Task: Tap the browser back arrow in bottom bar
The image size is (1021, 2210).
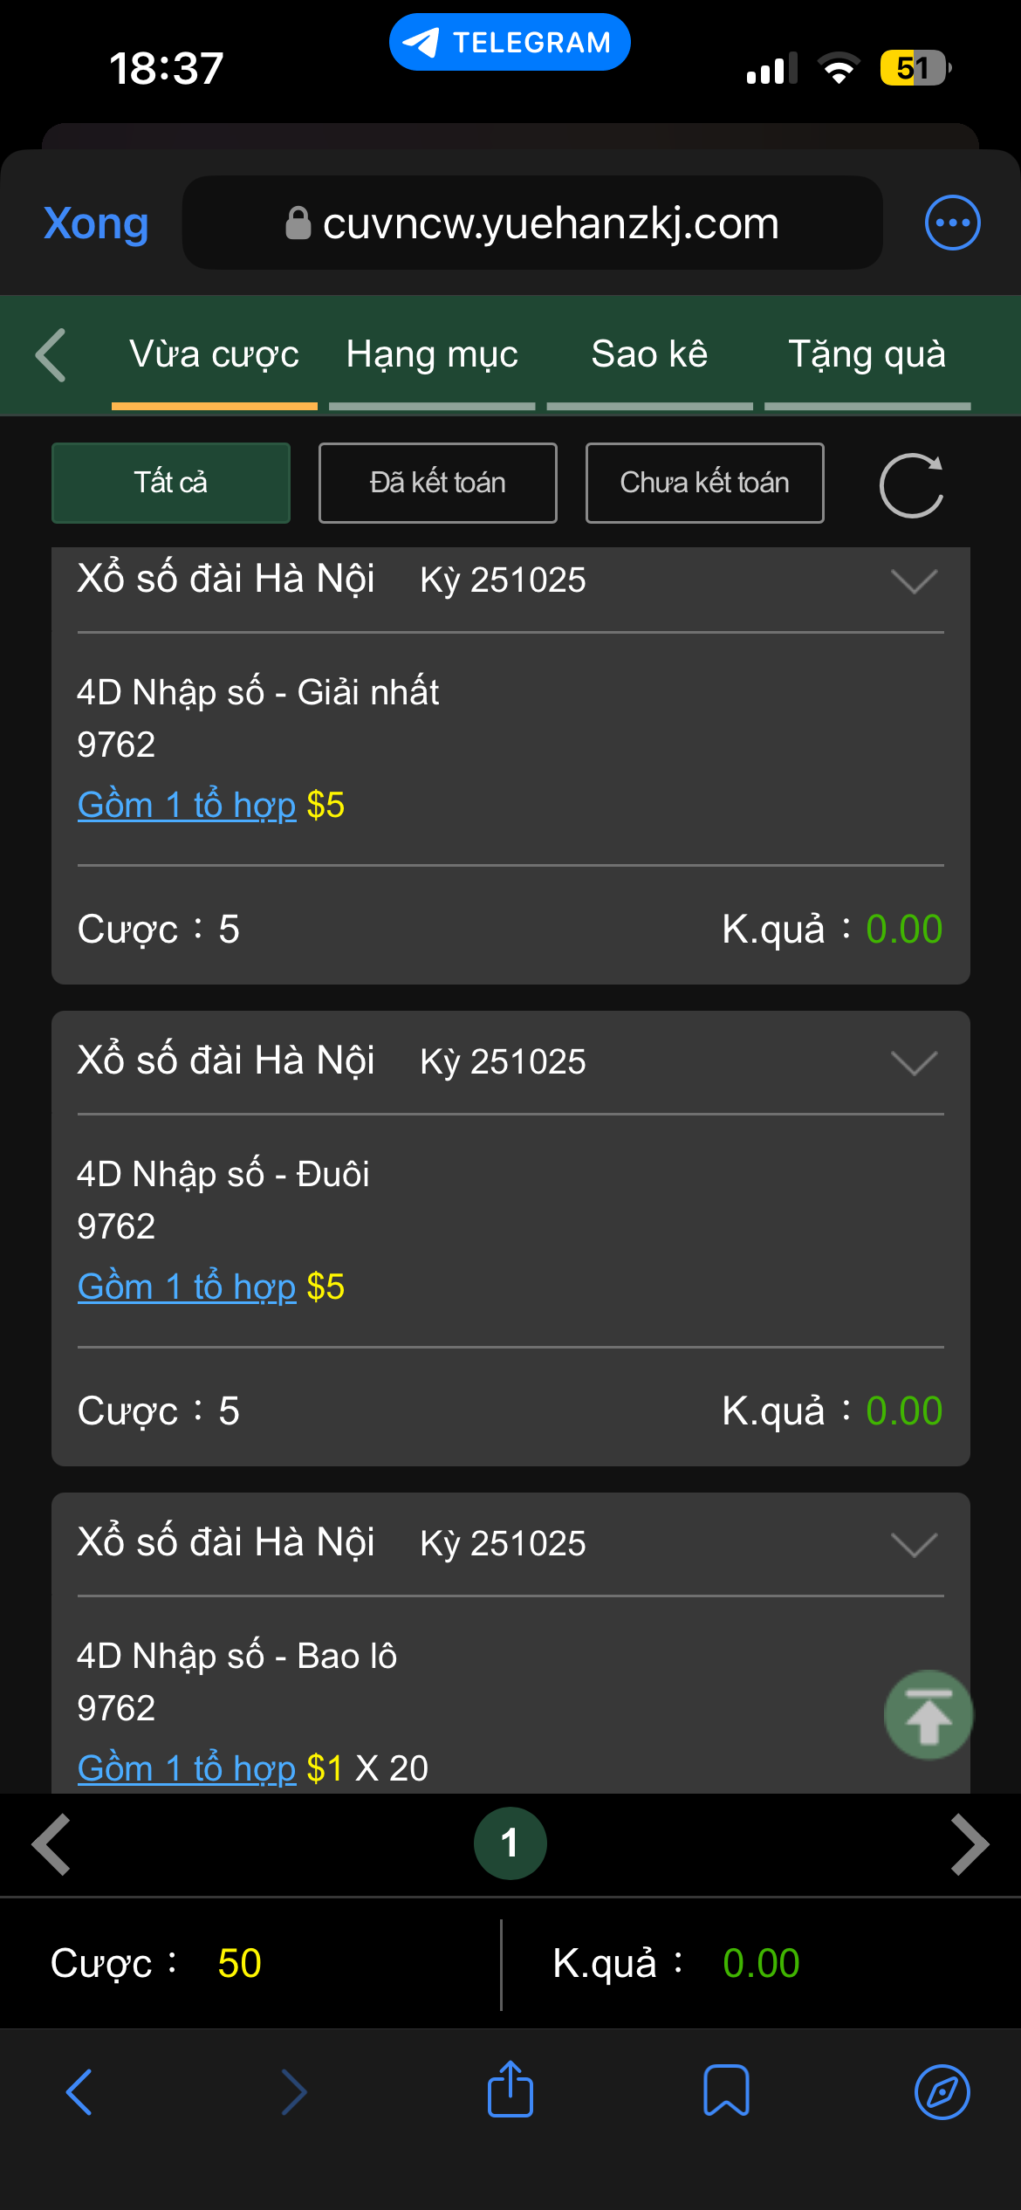Action: pyautogui.click(x=79, y=2092)
